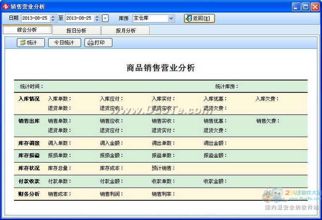
Task: Click the 打印 print button
Action: click(x=98, y=43)
